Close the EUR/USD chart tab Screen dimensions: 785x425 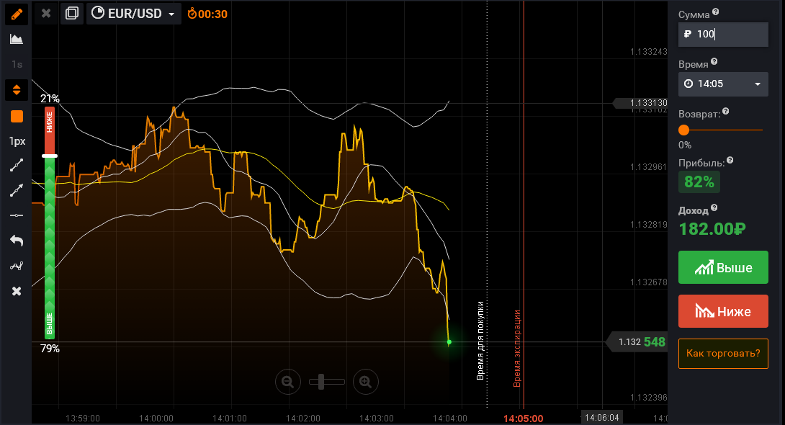click(x=46, y=14)
